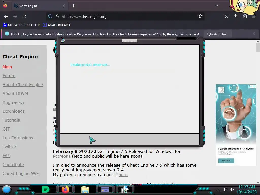260x195 pixels.
Task: Close the ad with the X icon
Action: [x=254, y=86]
